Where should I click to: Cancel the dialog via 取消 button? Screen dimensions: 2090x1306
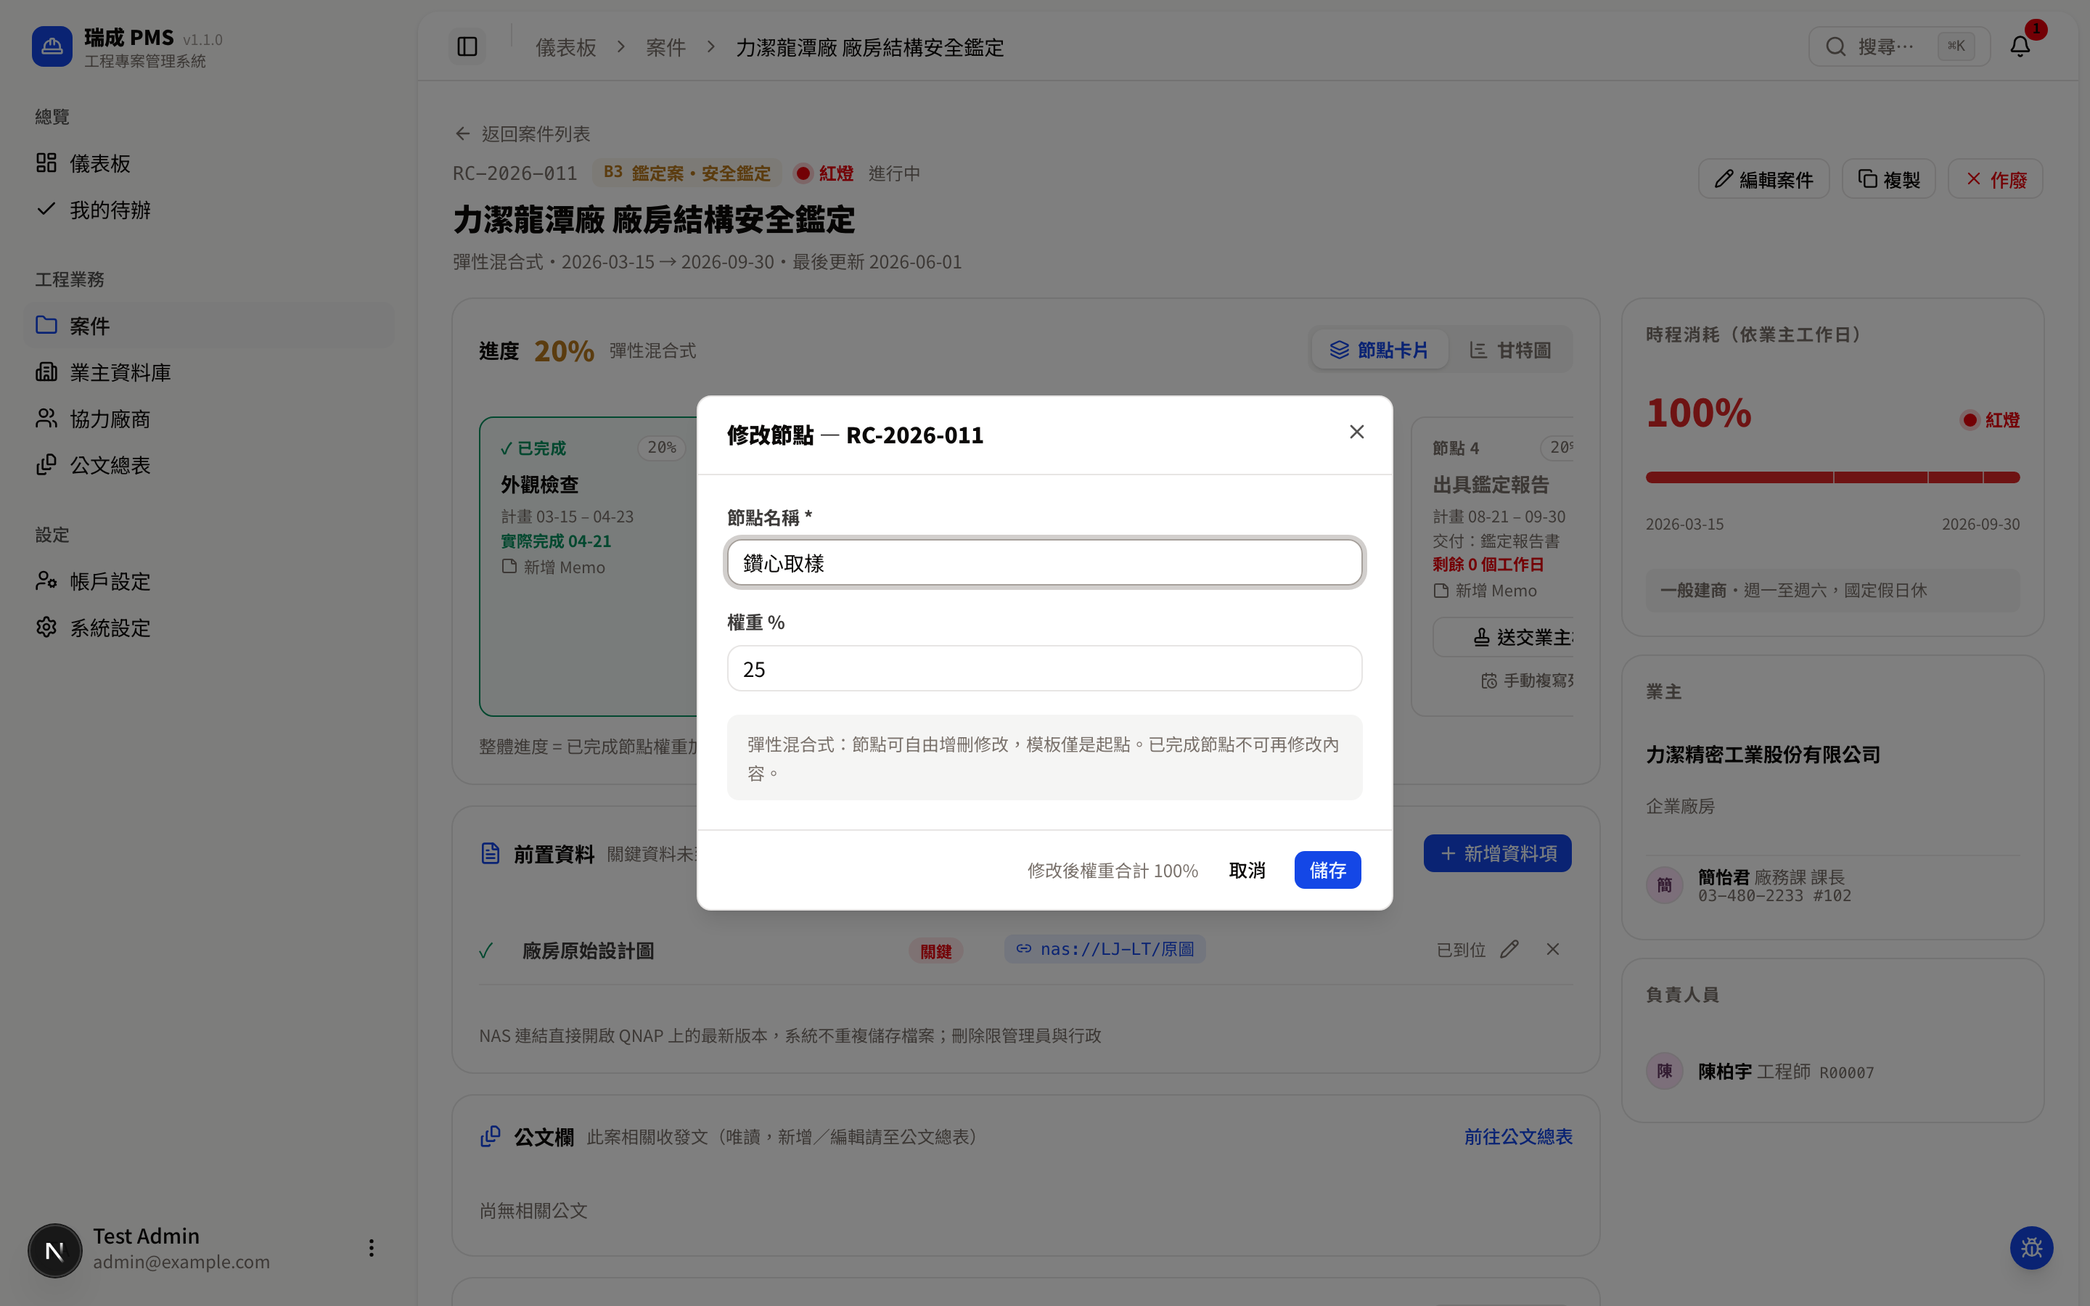point(1247,870)
